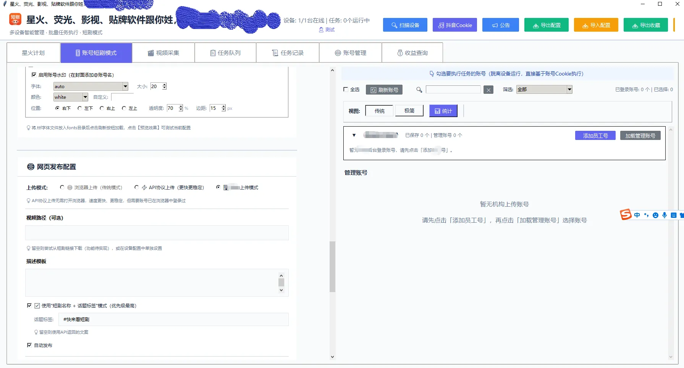Focus the 话题标签 #快来看短剧 field
The image size is (684, 368).
point(173,319)
